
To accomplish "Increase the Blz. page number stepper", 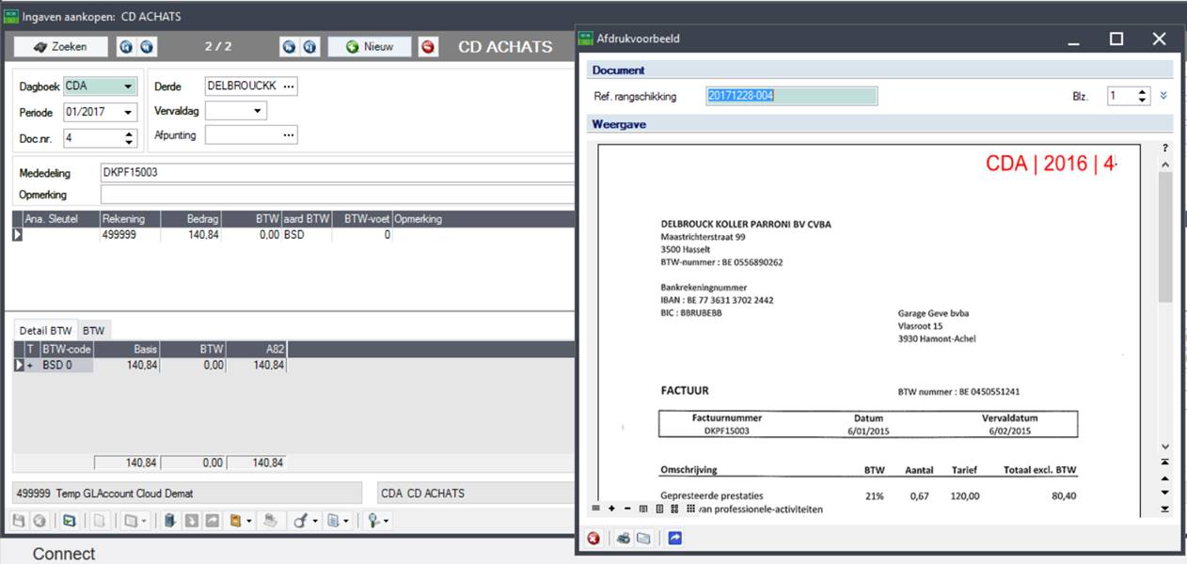I will point(1143,91).
